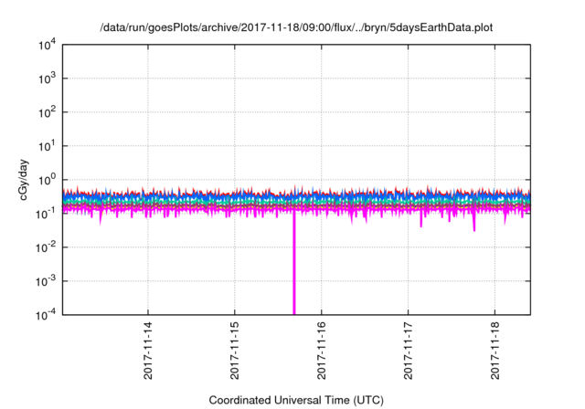Click the x-axis date '2017-11-18'
This screenshot has width=585, height=409.
(495, 351)
